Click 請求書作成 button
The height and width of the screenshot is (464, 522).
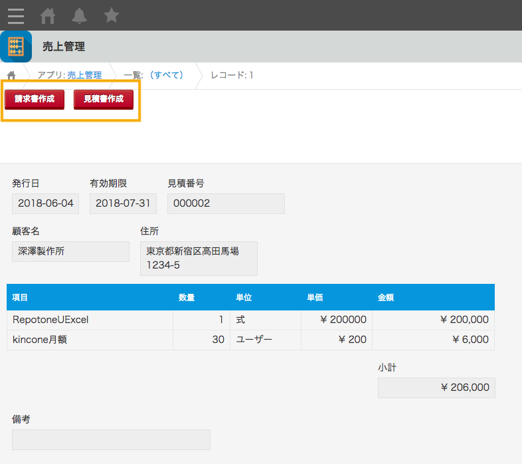point(35,99)
